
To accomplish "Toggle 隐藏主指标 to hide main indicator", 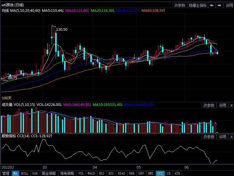I will pyautogui.click(x=198, y=5).
